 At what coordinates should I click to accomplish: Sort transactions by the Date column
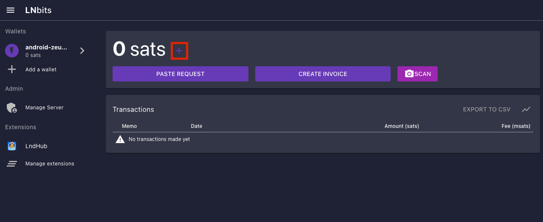(196, 126)
